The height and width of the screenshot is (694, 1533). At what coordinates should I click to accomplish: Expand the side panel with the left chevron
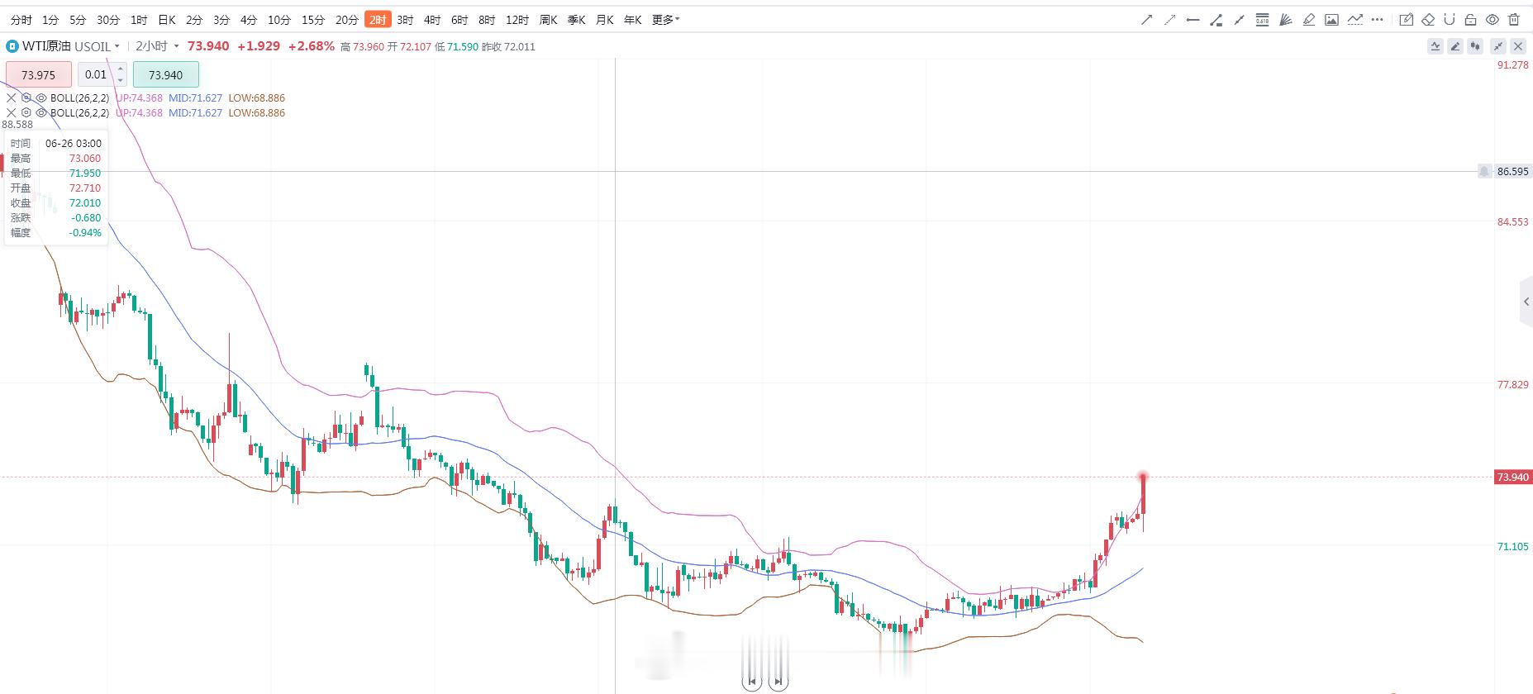(x=1526, y=302)
